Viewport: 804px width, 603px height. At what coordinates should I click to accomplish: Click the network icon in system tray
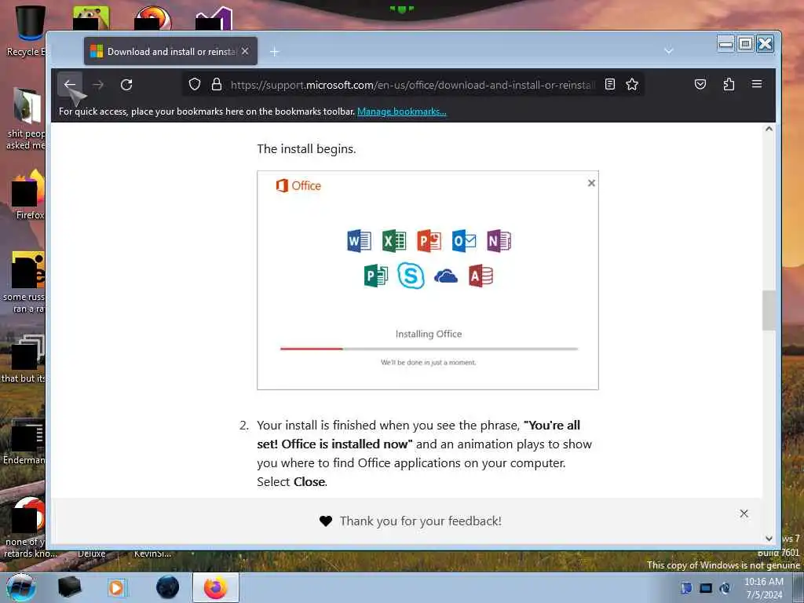coord(706,588)
